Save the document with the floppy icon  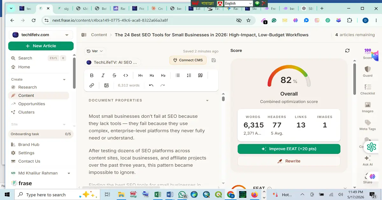tap(214, 60)
